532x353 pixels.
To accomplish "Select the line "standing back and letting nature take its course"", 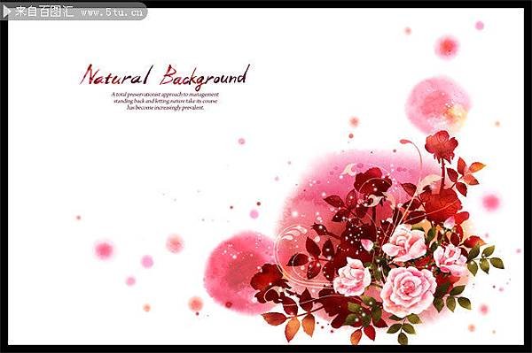I will [165, 101].
